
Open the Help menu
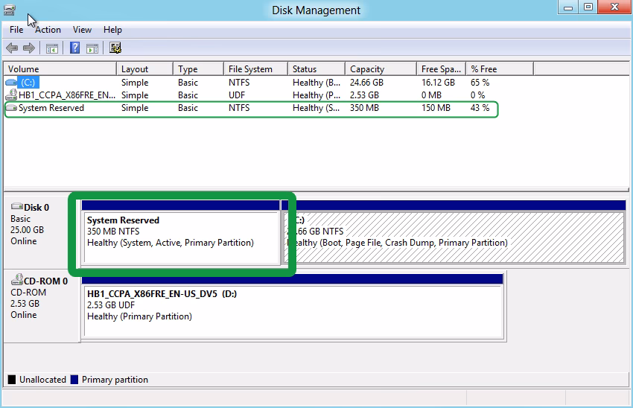click(x=112, y=30)
